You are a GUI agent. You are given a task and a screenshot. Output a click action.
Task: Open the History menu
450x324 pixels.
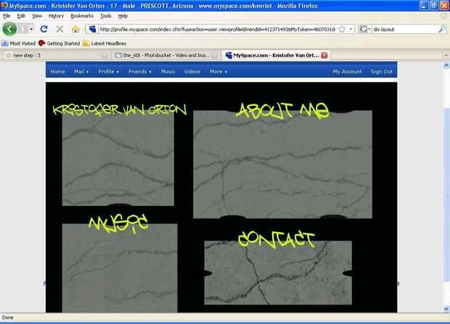coord(56,16)
